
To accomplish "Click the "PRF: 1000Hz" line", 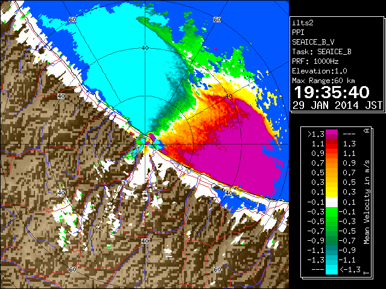I will [315, 61].
